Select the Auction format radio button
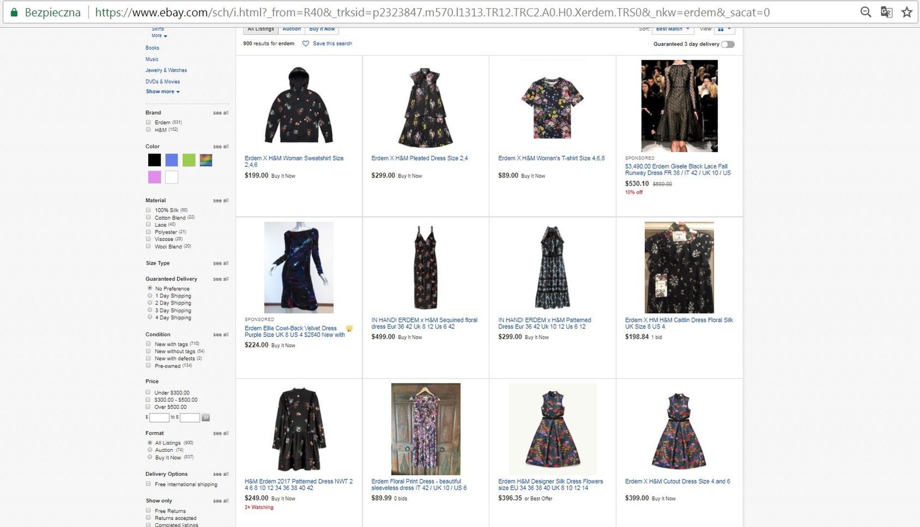The height and width of the screenshot is (527, 920). point(150,450)
